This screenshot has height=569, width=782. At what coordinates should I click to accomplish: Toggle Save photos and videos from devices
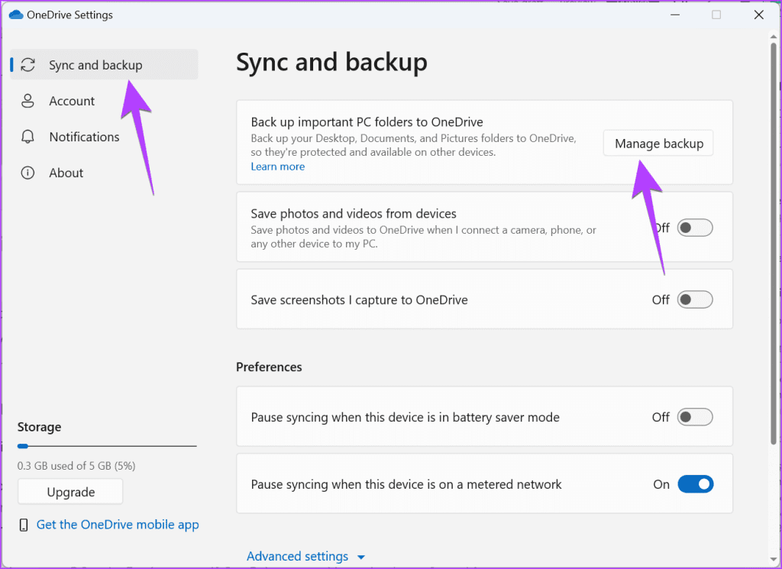point(695,228)
